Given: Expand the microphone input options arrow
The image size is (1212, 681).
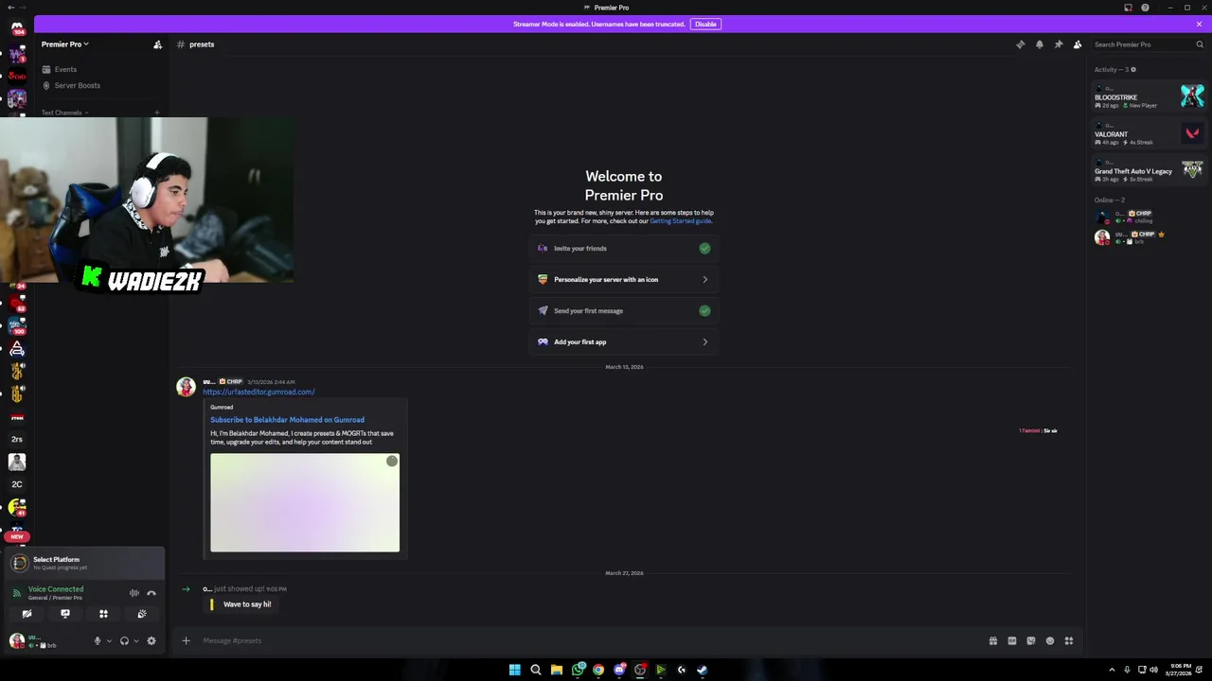Looking at the screenshot, I should pyautogui.click(x=108, y=641).
